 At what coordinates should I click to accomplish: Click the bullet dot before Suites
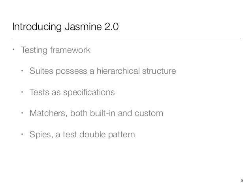[22, 71]
